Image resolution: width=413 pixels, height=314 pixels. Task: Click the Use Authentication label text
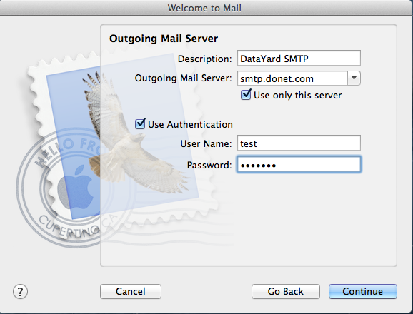pos(190,124)
